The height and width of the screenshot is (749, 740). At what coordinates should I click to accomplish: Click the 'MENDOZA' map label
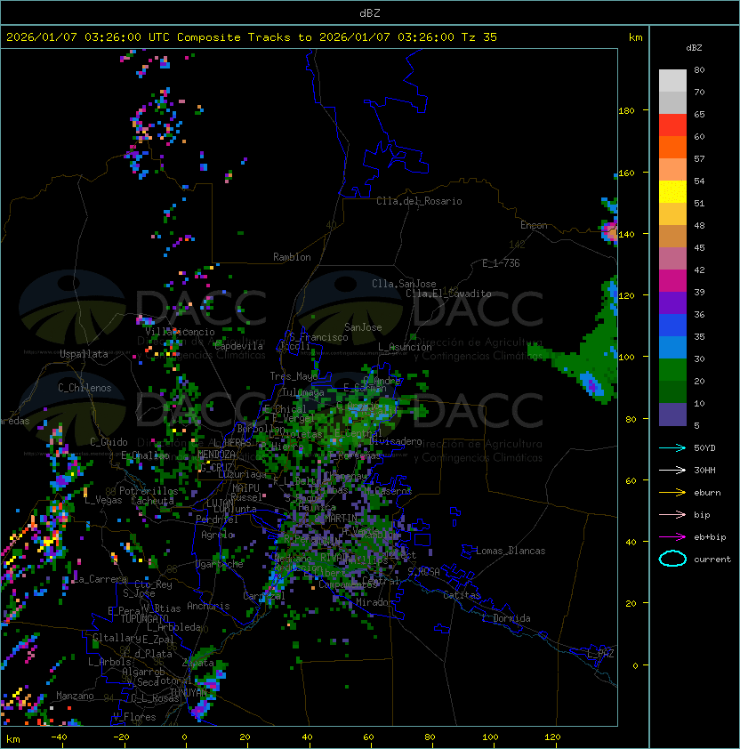(216, 454)
